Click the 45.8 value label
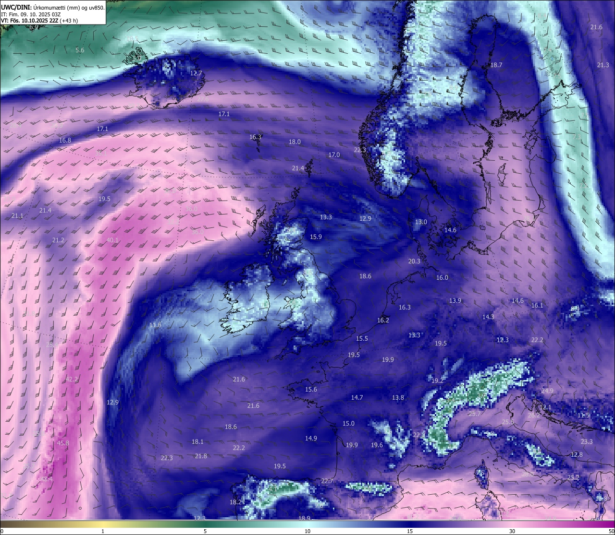Screen dimensions: 615x535 (63, 443)
